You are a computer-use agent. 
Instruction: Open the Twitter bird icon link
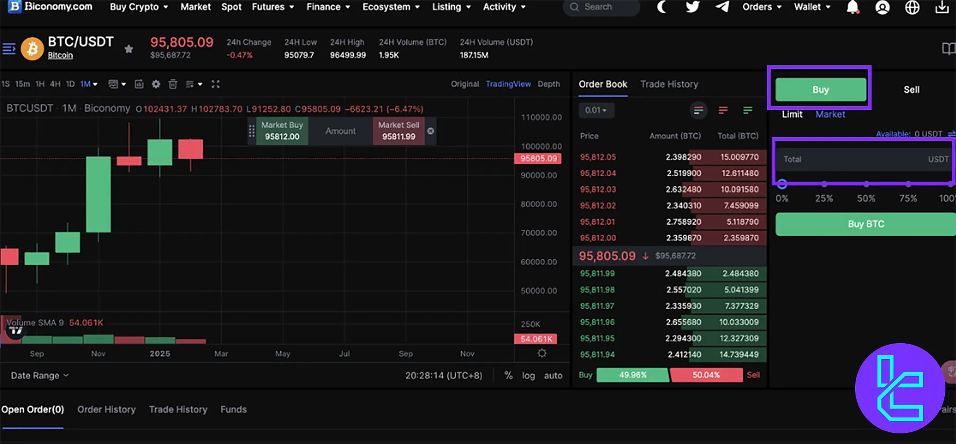tap(692, 7)
